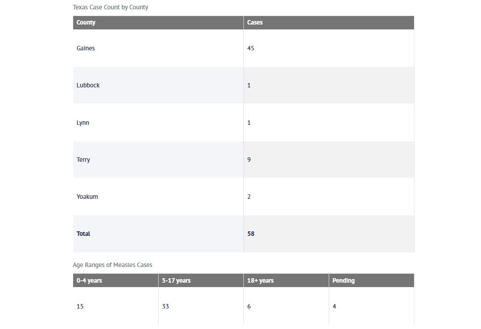Viewport: 481px width, 329px height.
Task: Click Terry case count of 9
Action: (249, 160)
